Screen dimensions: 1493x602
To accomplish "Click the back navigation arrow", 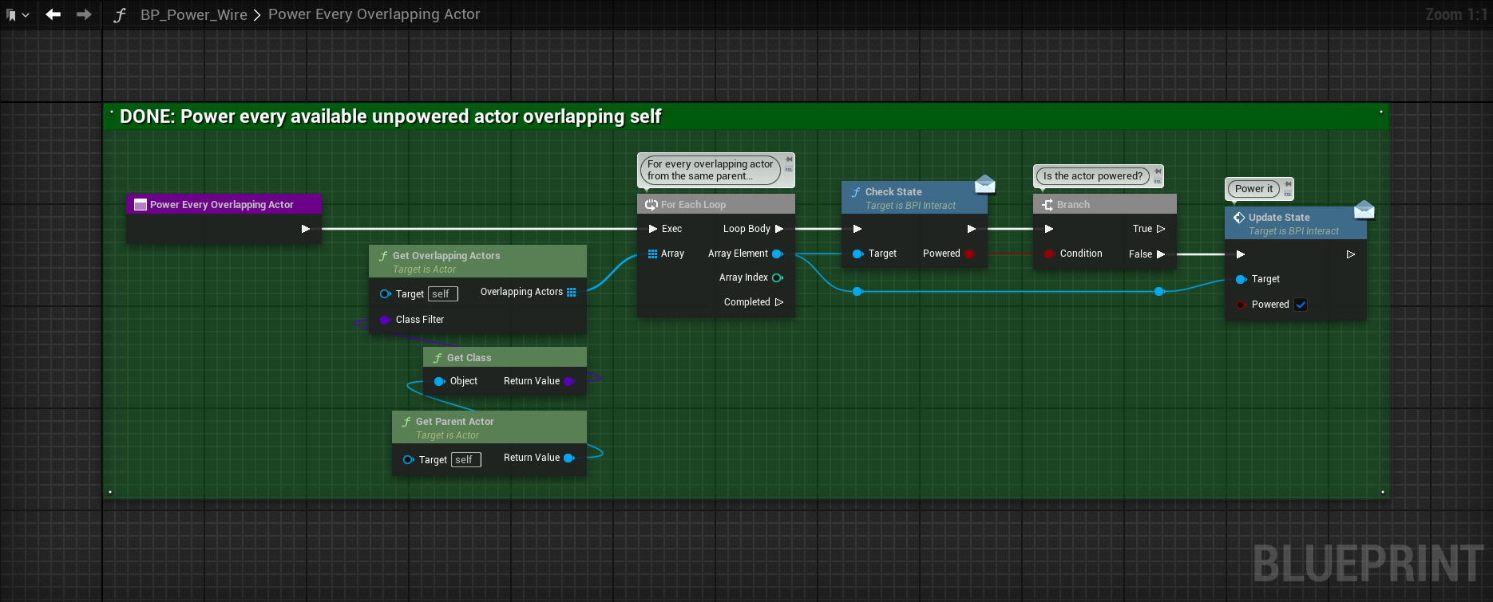I will [53, 14].
